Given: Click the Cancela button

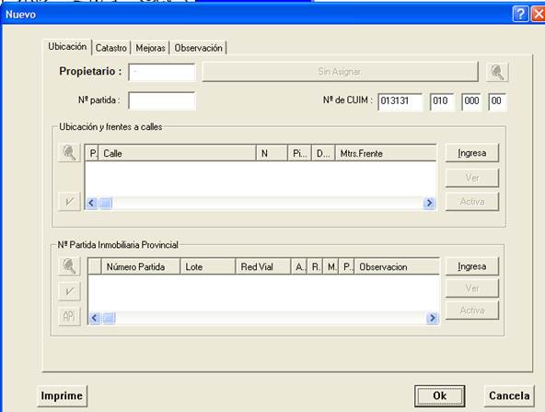Looking at the screenshot, I should point(509,395).
